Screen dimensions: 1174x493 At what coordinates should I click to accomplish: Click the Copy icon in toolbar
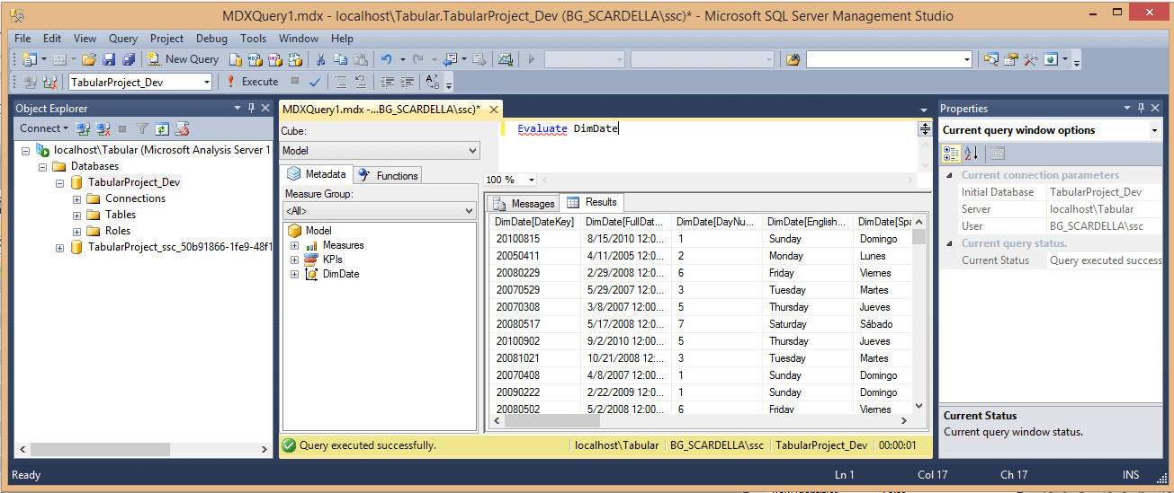(340, 59)
